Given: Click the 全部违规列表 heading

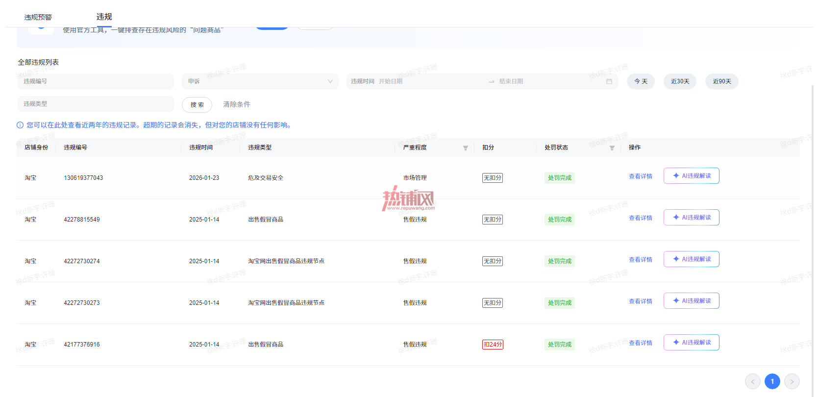Looking at the screenshot, I should [x=38, y=62].
